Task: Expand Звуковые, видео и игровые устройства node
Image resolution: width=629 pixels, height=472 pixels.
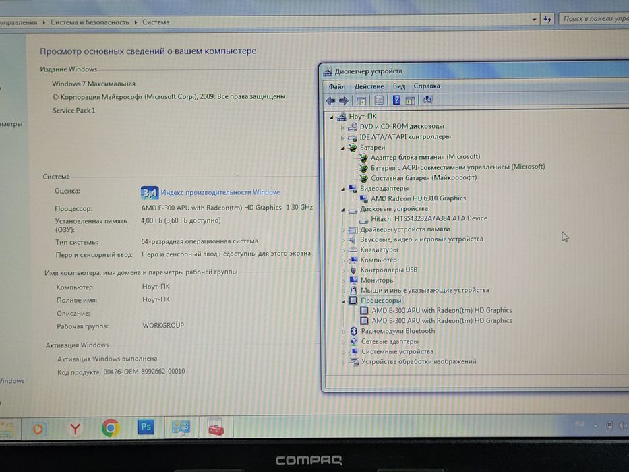Action: point(343,240)
